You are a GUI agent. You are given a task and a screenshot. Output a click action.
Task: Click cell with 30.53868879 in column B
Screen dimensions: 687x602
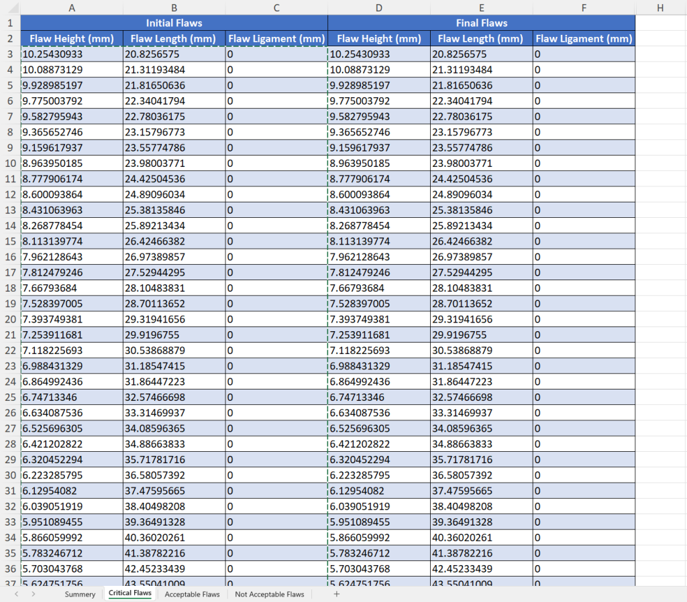click(174, 351)
